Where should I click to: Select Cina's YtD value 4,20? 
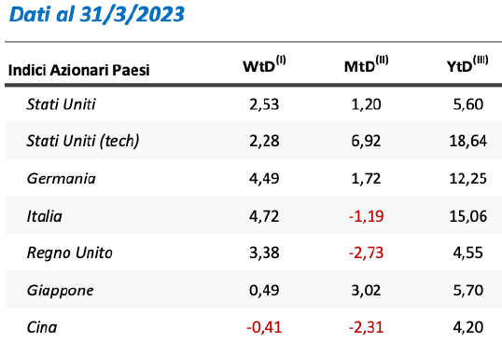click(468, 327)
